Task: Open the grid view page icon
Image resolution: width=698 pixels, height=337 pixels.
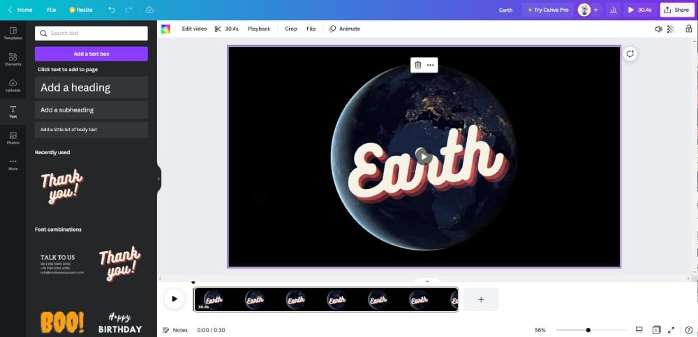Action: point(656,330)
